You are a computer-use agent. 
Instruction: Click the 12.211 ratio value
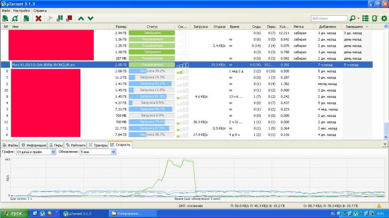pyautogui.click(x=284, y=33)
